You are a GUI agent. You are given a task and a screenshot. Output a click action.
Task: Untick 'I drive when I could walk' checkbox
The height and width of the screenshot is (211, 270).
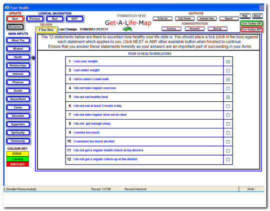pos(228,79)
